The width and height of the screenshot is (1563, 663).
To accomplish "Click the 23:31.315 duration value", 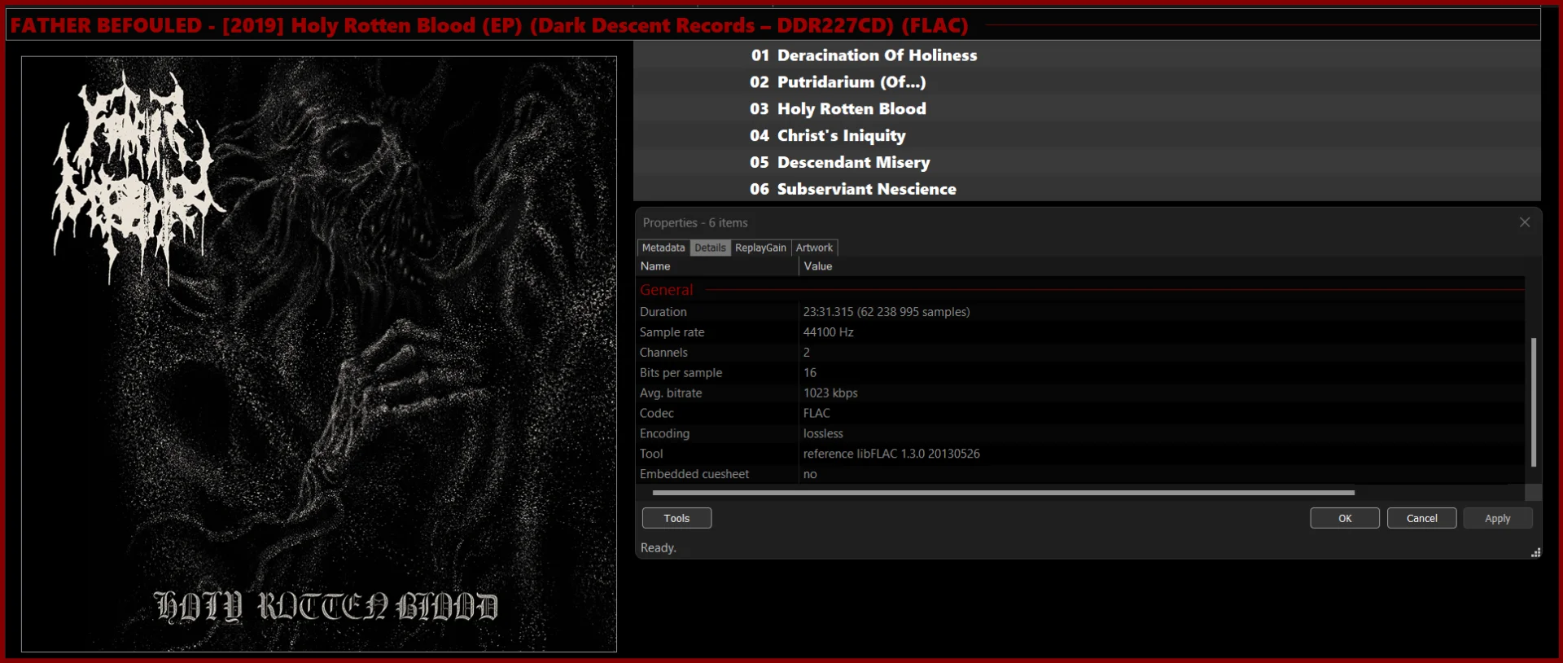I will point(887,312).
